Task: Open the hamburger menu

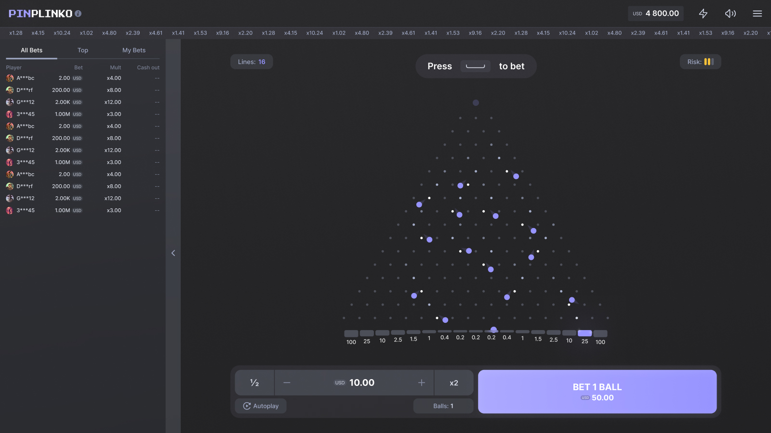Action: 757,13
